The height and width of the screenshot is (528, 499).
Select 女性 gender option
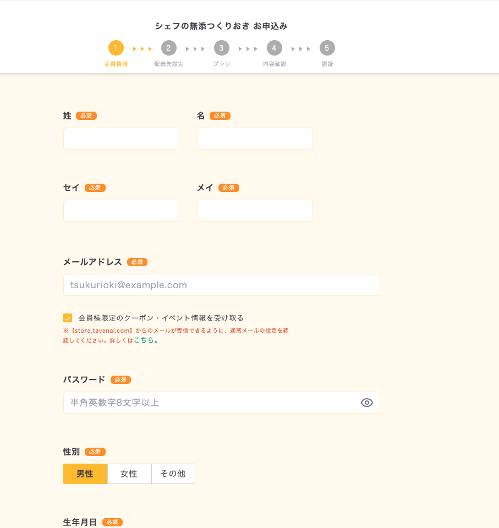129,474
